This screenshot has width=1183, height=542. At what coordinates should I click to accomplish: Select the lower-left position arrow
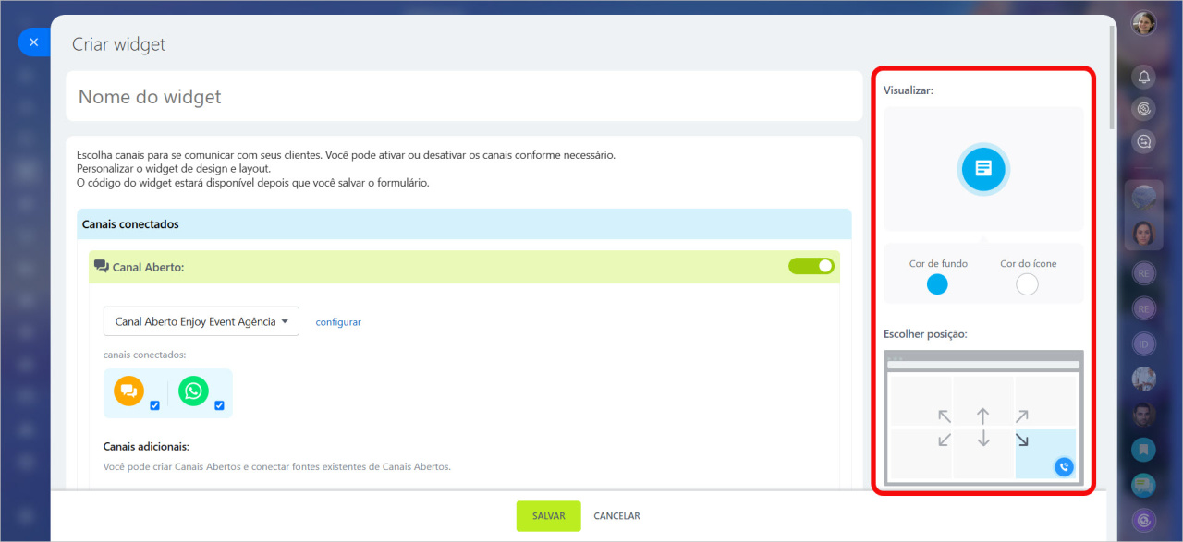[x=944, y=440]
